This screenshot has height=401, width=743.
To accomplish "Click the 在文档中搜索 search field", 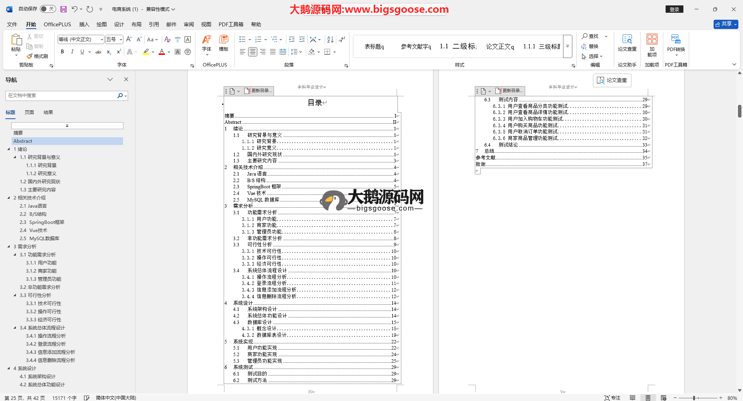I will [62, 96].
